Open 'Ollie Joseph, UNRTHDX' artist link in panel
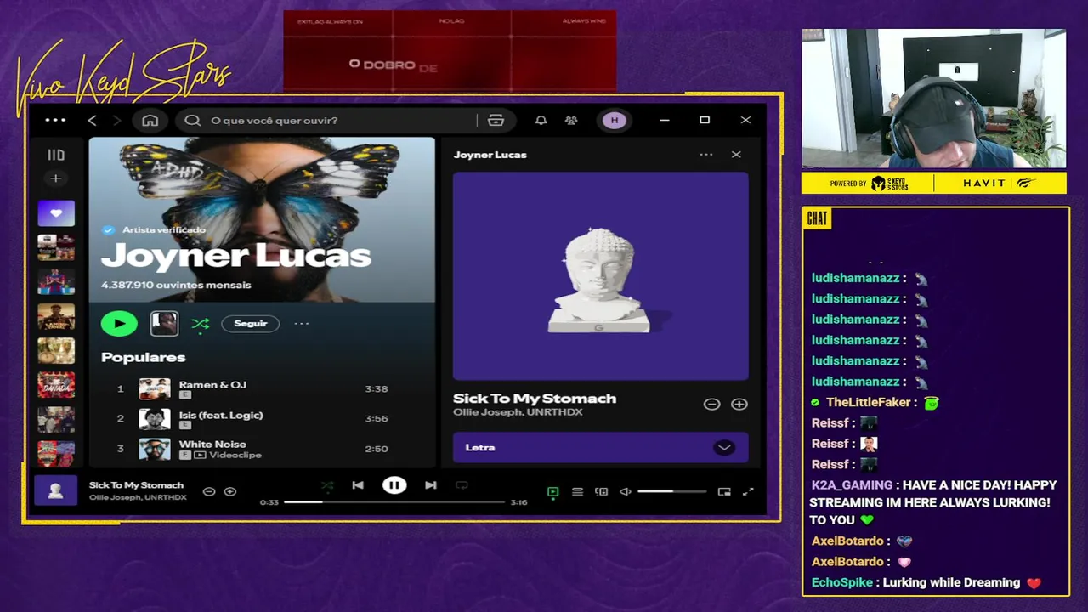1088x612 pixels. pos(518,412)
